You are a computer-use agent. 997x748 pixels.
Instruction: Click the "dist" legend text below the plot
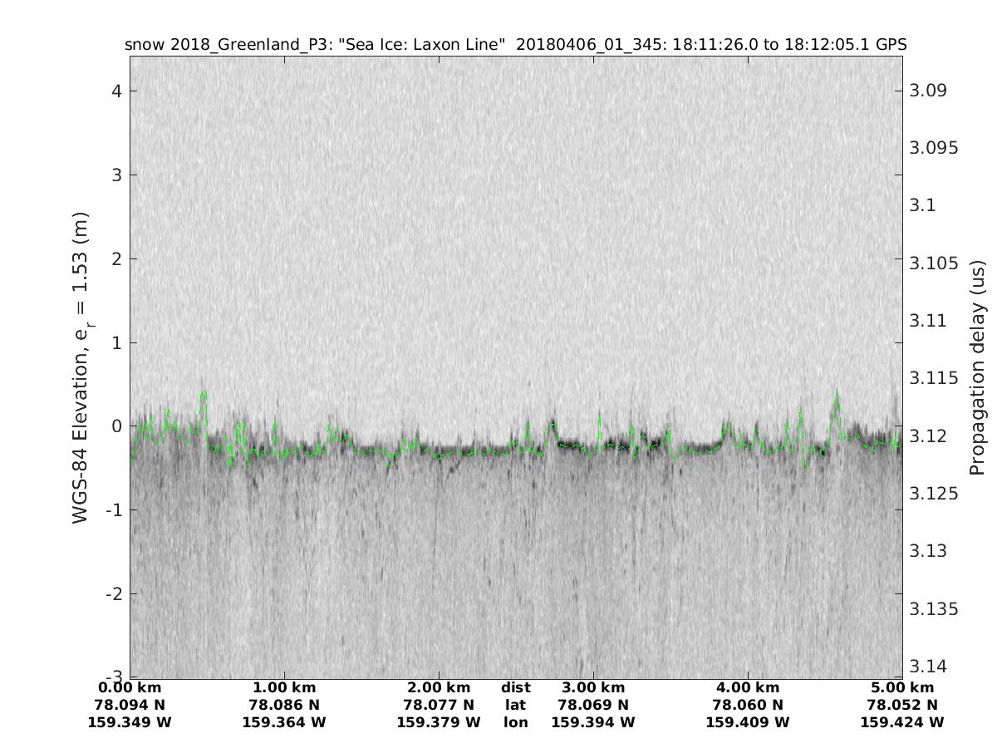[x=515, y=687]
